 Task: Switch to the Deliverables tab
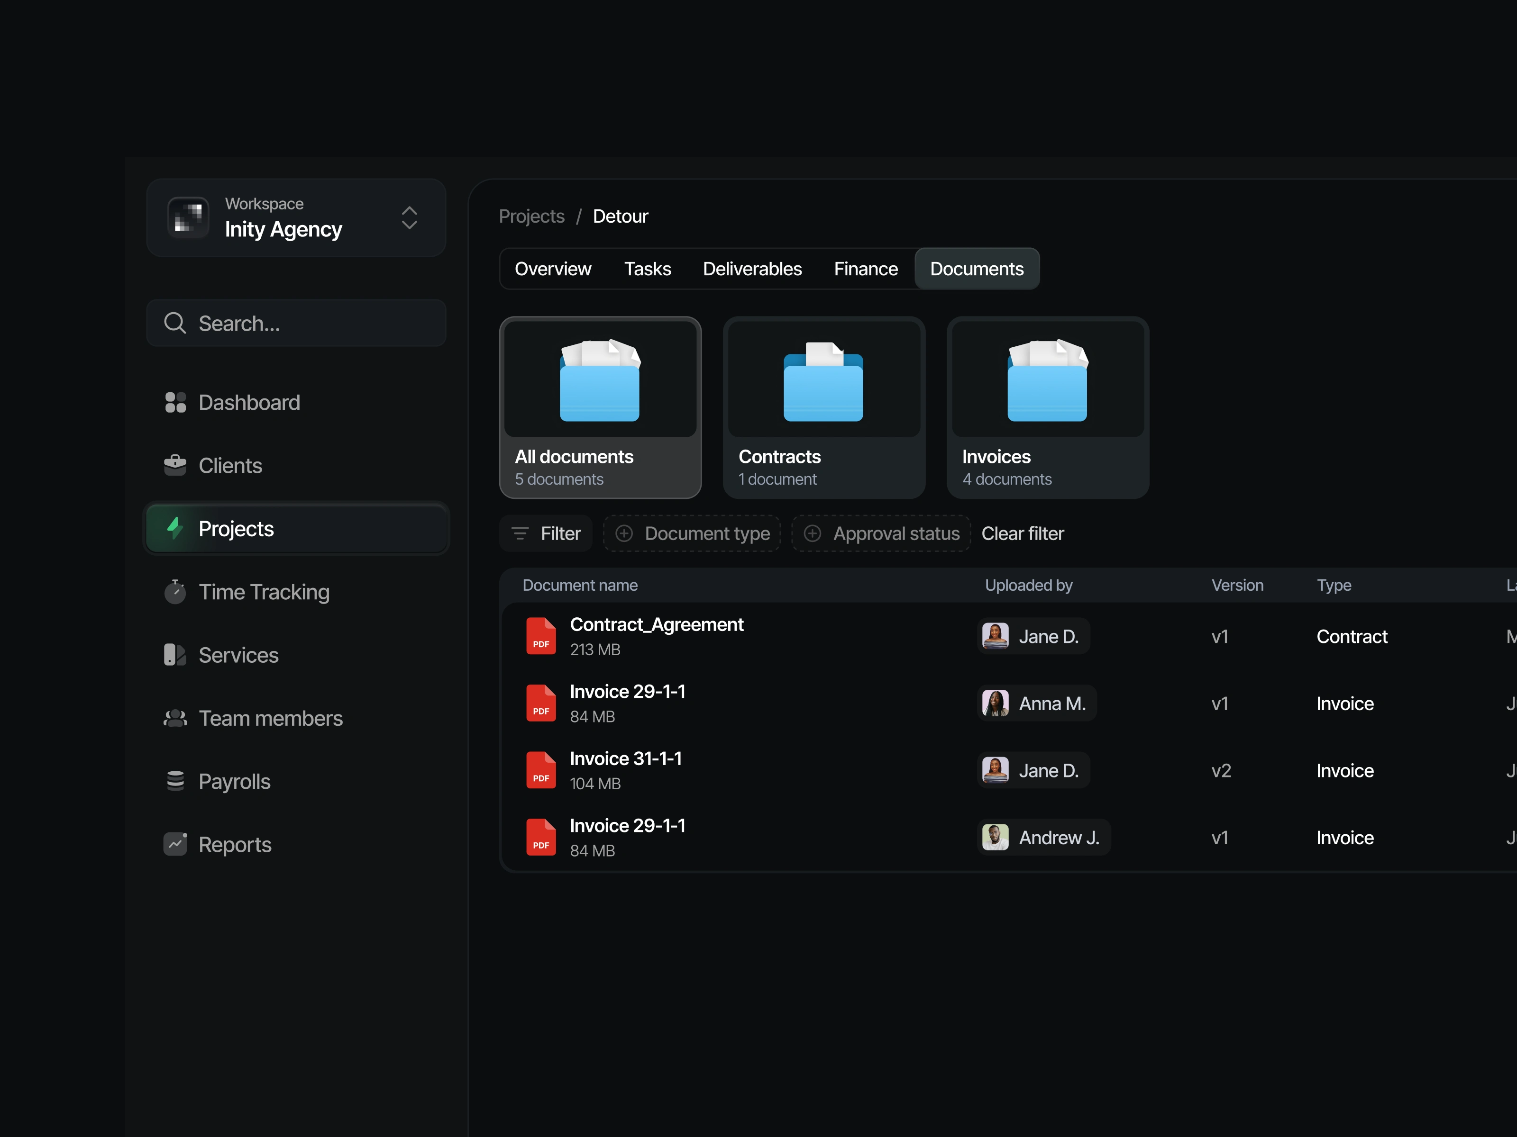[752, 269]
